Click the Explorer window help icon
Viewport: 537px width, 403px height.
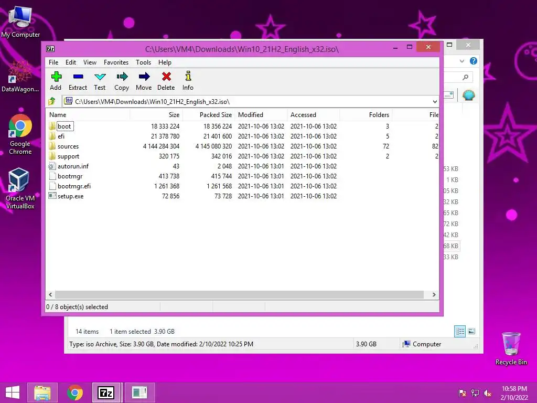474,61
